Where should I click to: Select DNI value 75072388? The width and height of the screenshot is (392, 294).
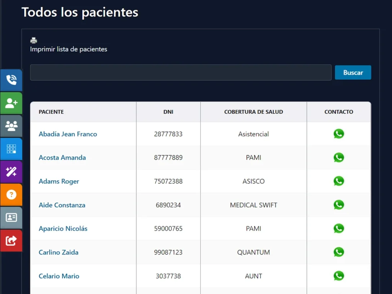pos(168,181)
